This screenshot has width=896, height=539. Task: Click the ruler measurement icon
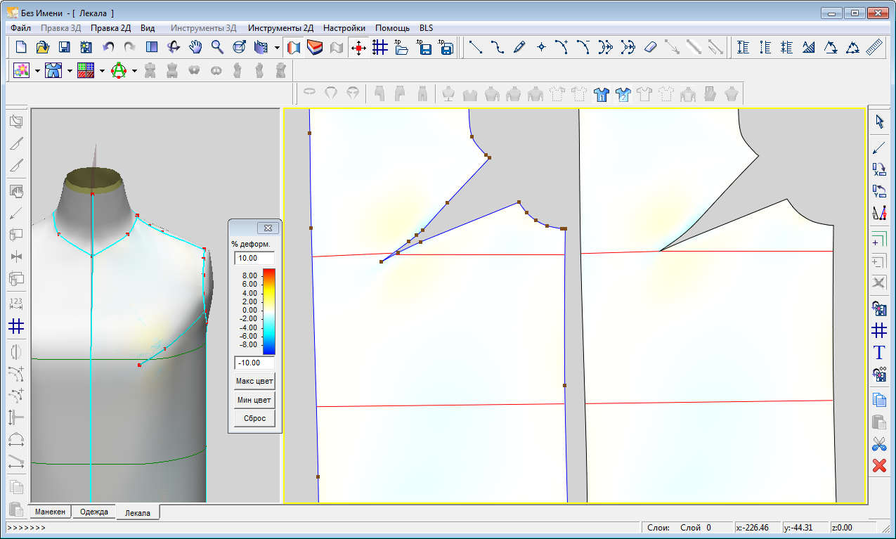(874, 47)
